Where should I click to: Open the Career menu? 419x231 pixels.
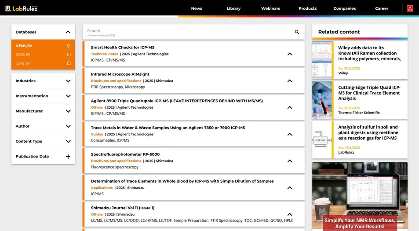coord(382,8)
